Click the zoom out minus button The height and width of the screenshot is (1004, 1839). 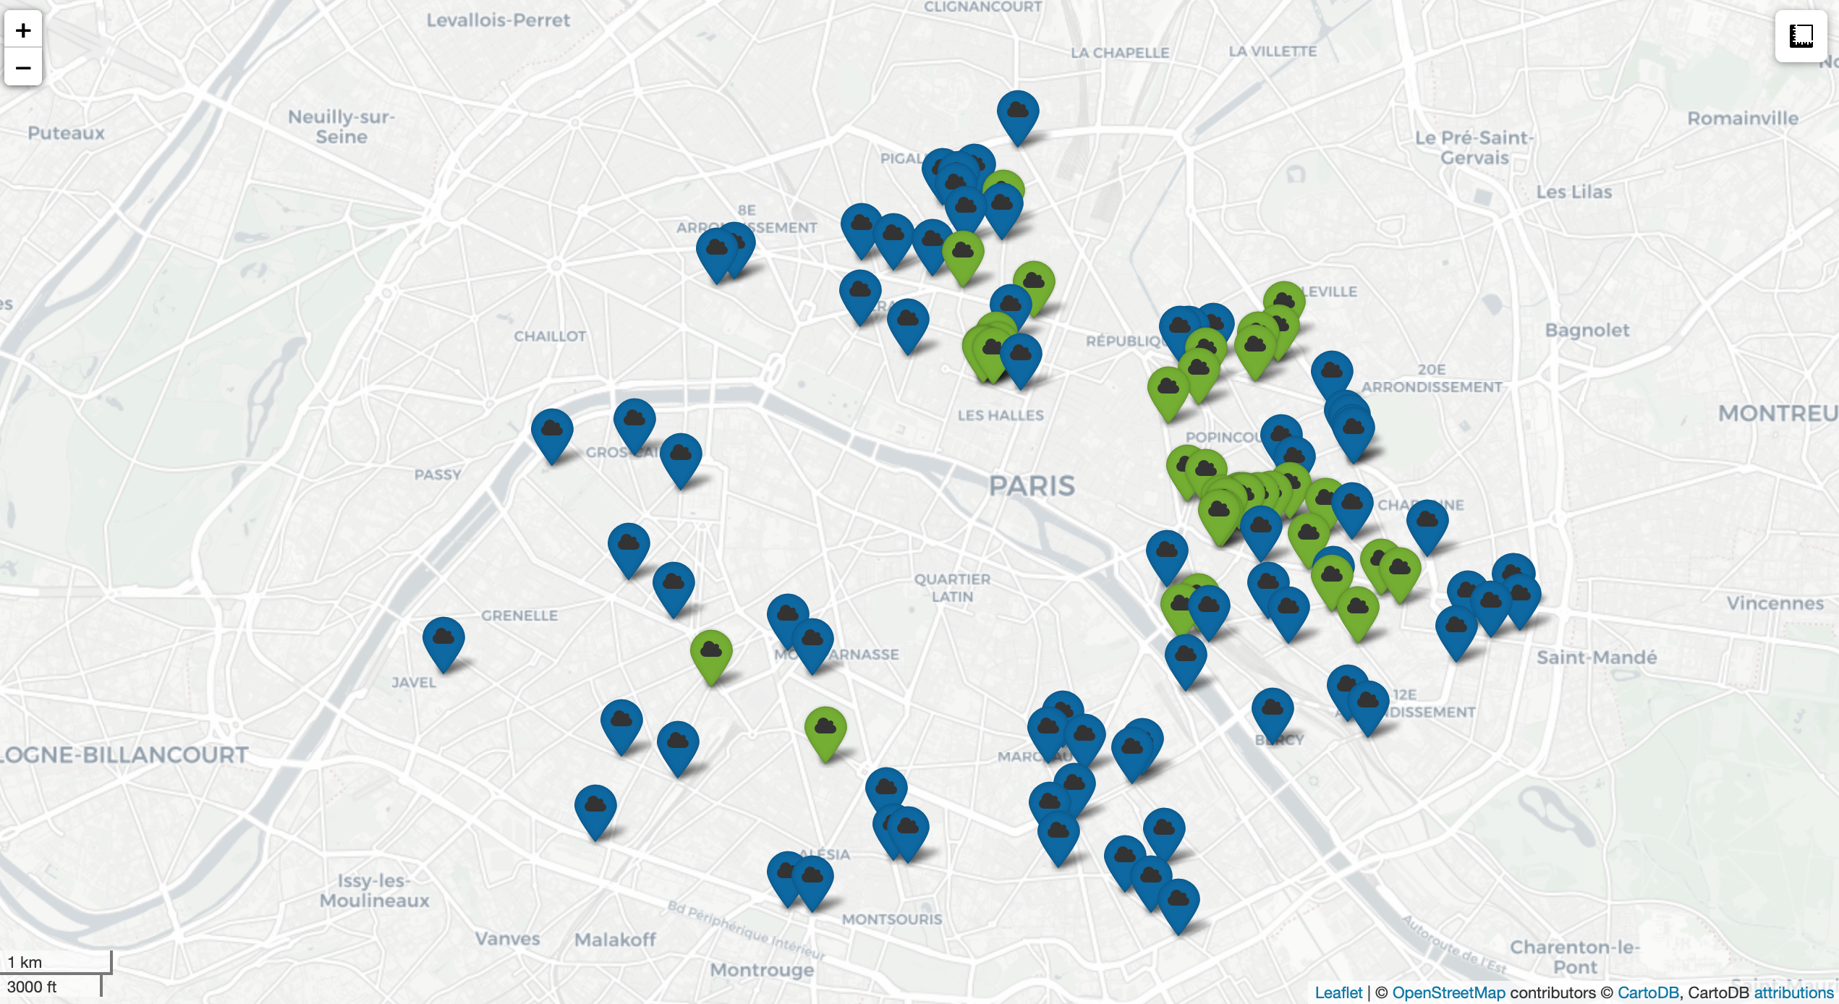(23, 68)
